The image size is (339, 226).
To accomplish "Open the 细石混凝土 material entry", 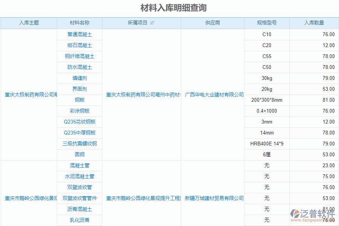I will (79, 45).
